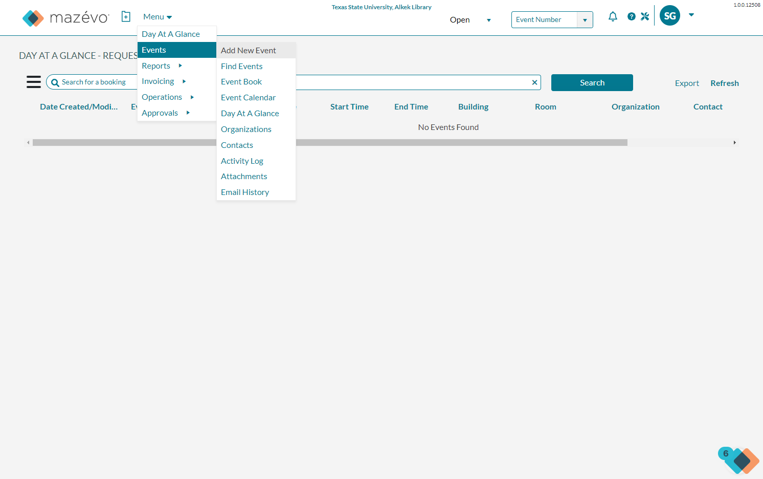Viewport: 763px width, 479px height.
Task: Open Event Calendar
Action: [256, 97]
